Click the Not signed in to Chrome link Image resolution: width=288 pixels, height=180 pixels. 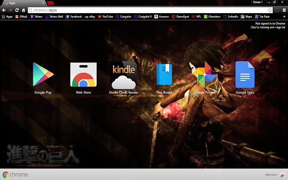pos(268,25)
